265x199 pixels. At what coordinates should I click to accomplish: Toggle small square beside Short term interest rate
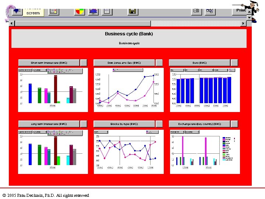click(x=84, y=63)
